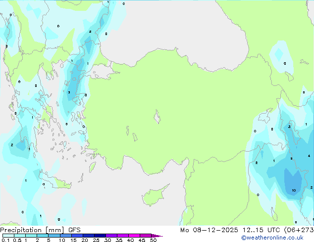The width and height of the screenshot is (314, 242).
Task: Select the 25–30 mm dark navy swatch
Action: 100,236
